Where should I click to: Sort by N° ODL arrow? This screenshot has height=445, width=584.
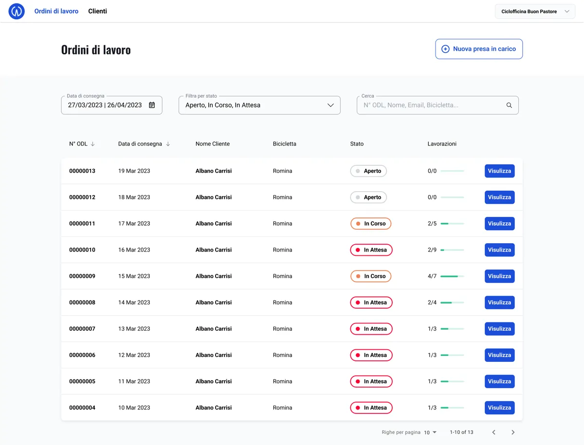point(92,144)
